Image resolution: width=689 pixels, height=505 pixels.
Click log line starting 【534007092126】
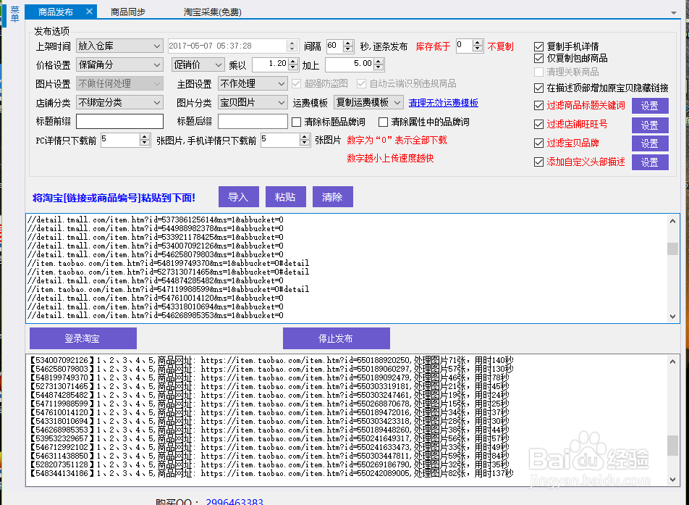(271, 360)
